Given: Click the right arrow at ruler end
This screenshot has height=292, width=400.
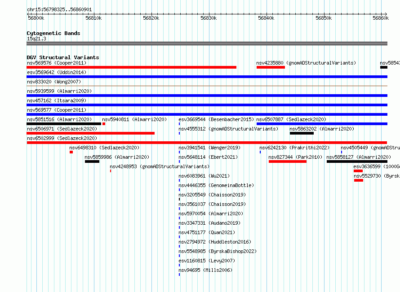Looking at the screenshot, I should click(386, 14).
